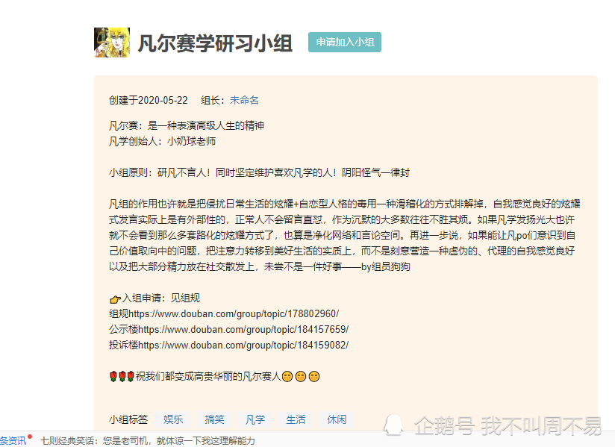Open the group avatar image

pos(112,43)
